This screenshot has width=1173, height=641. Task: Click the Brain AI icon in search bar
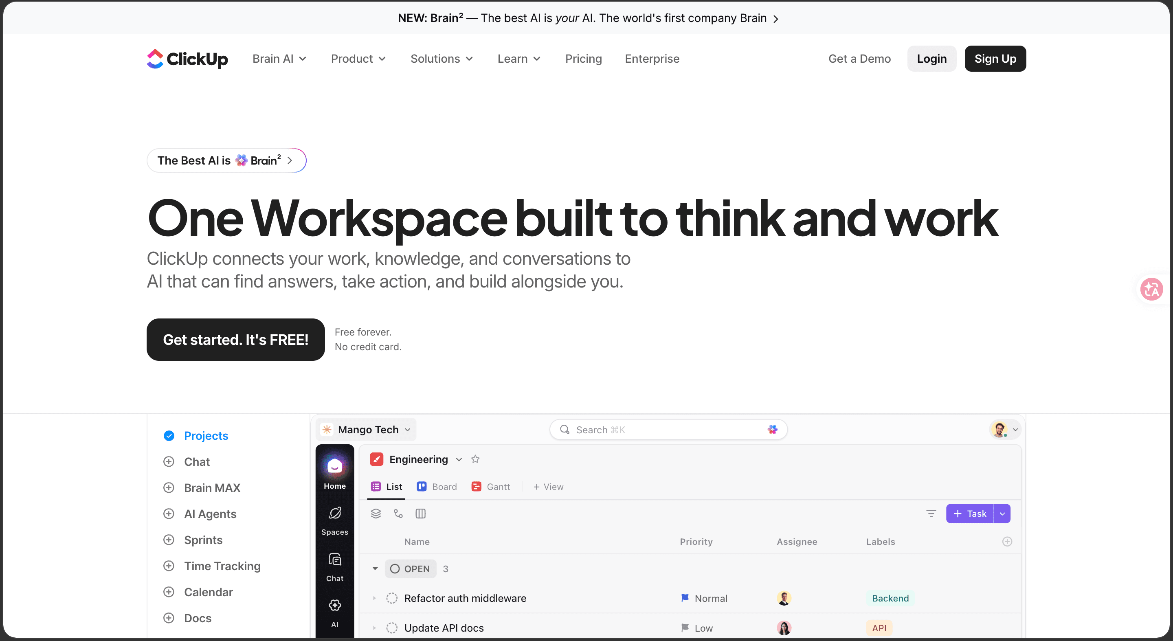(772, 429)
